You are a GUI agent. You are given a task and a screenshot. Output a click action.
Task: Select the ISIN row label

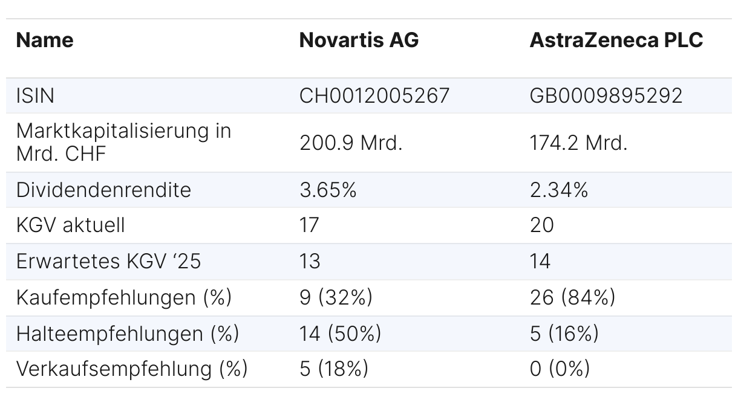click(36, 95)
